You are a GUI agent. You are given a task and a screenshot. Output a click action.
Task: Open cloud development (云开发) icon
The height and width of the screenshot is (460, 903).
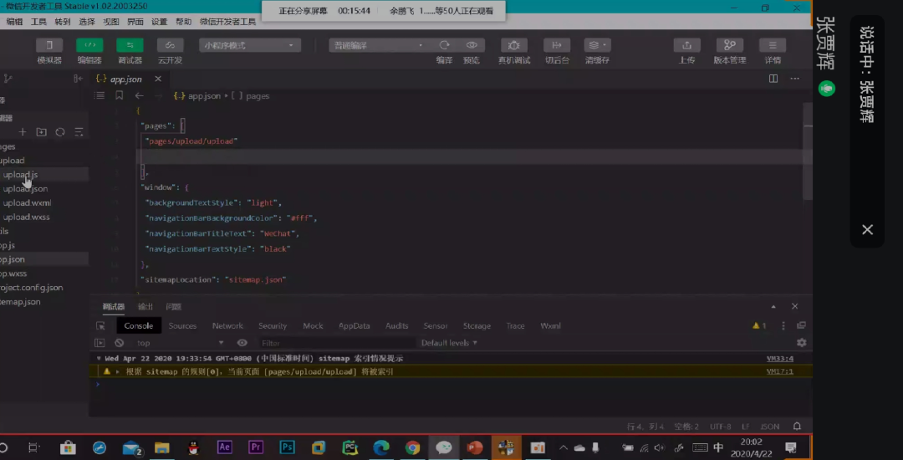(170, 45)
